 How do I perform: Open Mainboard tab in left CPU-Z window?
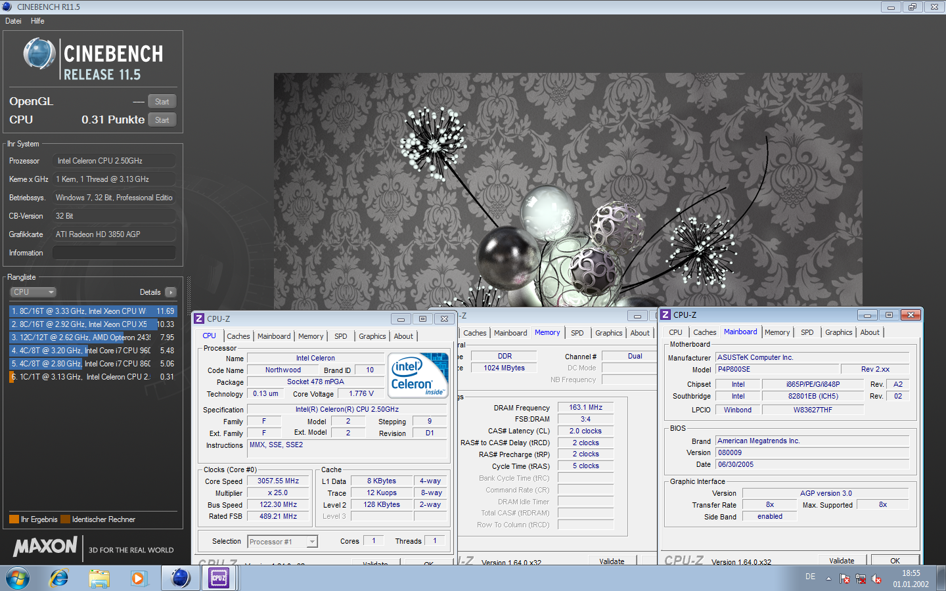274,336
